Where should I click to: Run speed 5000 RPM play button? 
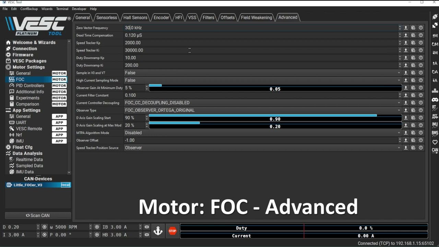coord(97,227)
